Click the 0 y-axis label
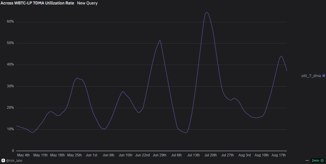326x164 pixels. pyautogui.click(x=13, y=151)
